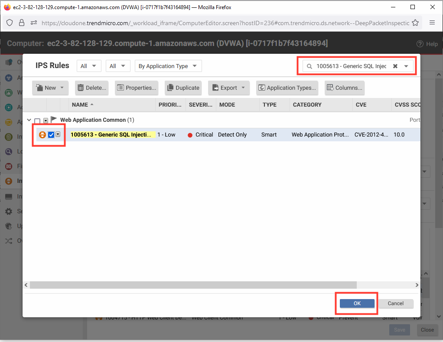Click the Critical severity cell
The width and height of the screenshot is (443, 342).
[200, 135]
